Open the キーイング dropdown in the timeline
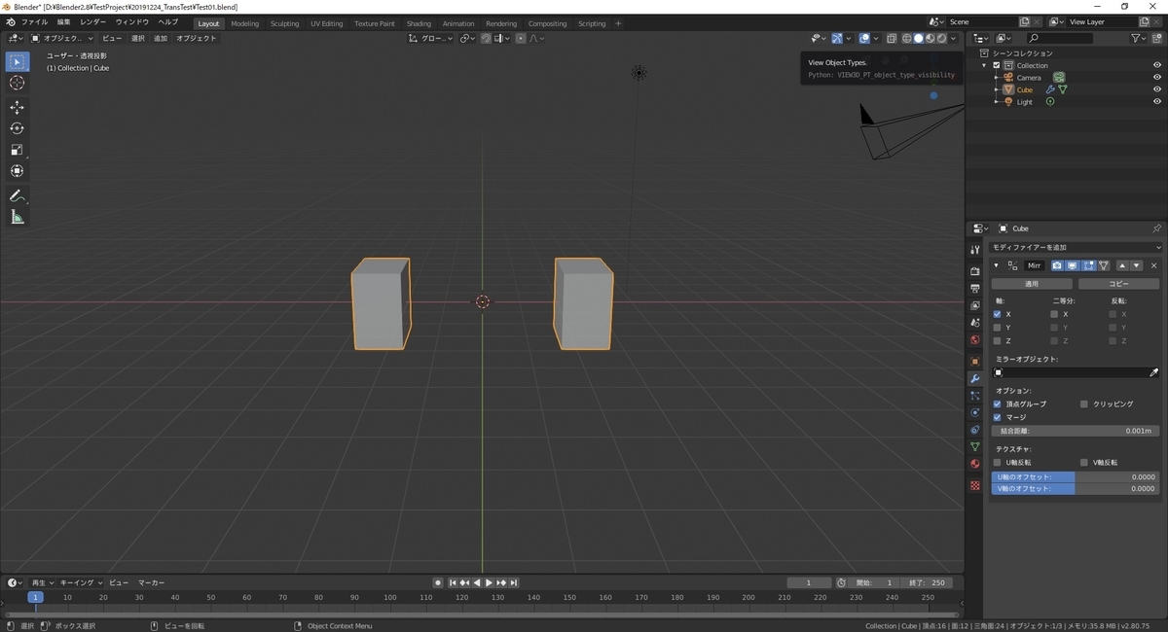Viewport: 1168px width, 632px height. click(81, 582)
